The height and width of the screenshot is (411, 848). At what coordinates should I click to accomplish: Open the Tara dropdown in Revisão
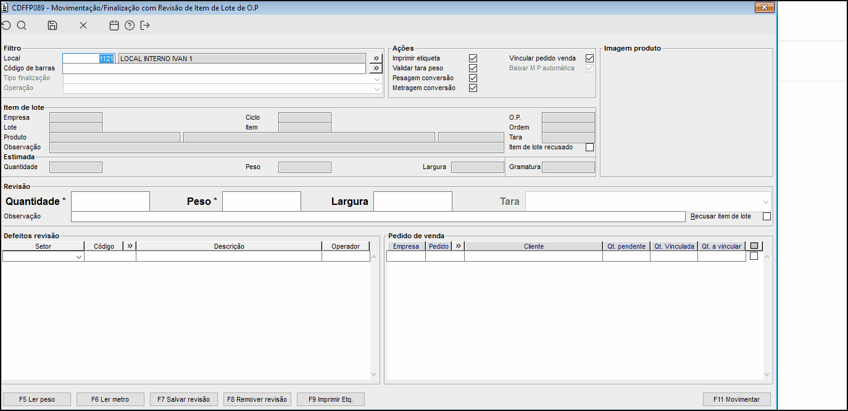tap(766, 201)
